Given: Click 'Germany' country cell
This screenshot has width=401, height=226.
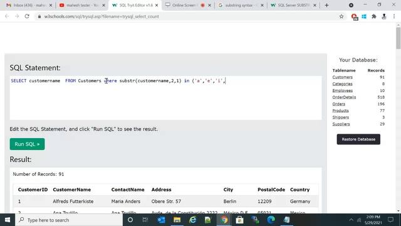Looking at the screenshot, I should 300,202.
